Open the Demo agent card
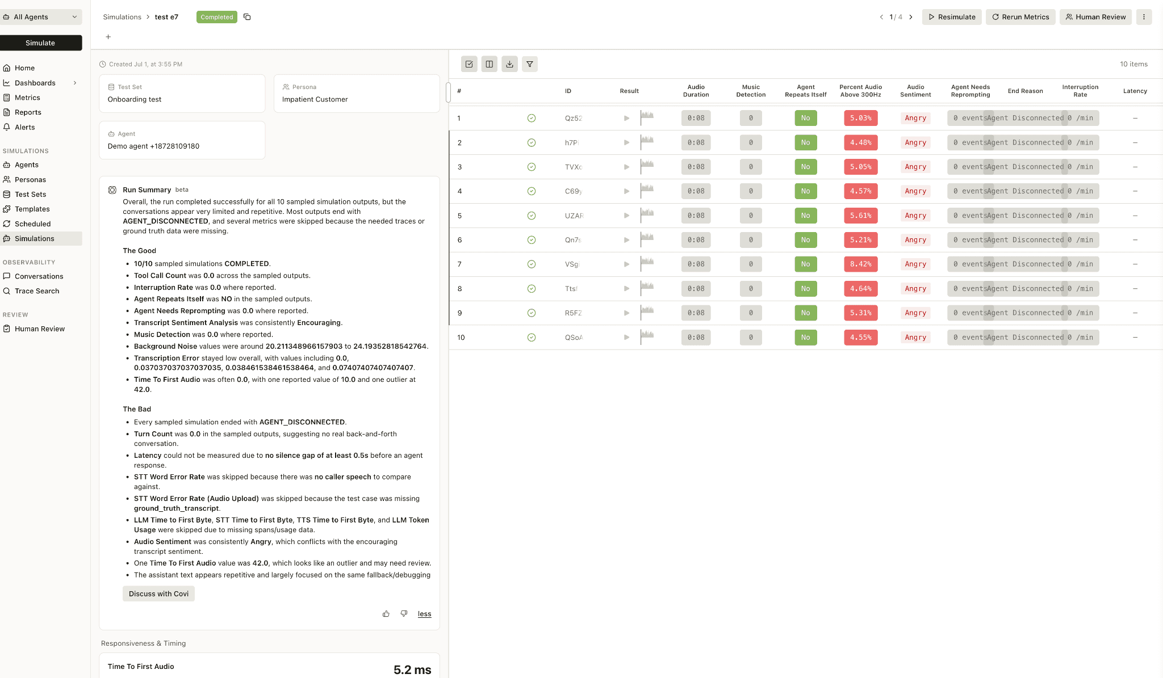 tap(182, 140)
